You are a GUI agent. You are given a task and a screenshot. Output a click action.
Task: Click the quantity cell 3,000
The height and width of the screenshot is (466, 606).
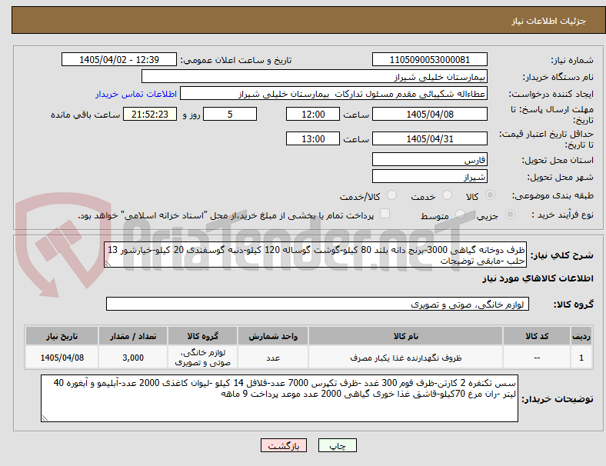pos(133,358)
